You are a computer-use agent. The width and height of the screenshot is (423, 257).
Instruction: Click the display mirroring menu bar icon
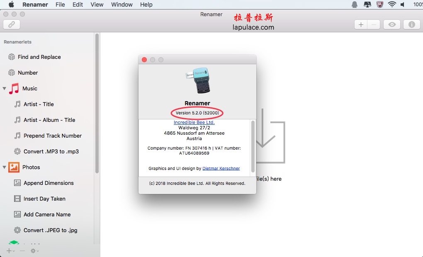367,4
